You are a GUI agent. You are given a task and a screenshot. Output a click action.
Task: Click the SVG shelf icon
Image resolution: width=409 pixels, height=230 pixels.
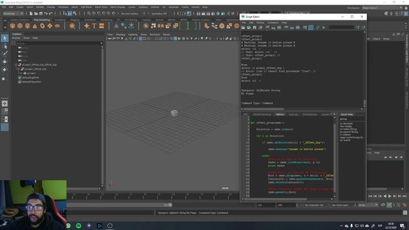tap(102, 26)
